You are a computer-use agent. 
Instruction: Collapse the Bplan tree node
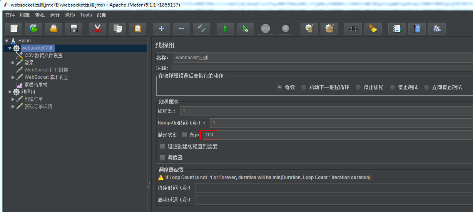click(7, 40)
